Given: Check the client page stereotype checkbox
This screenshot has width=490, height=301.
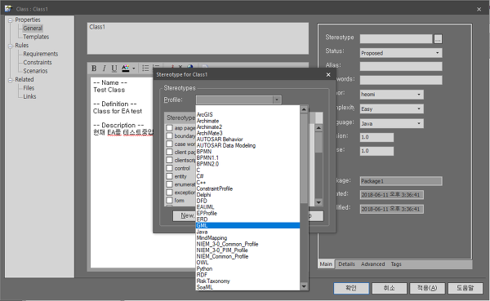Looking at the screenshot, I should coord(169,152).
